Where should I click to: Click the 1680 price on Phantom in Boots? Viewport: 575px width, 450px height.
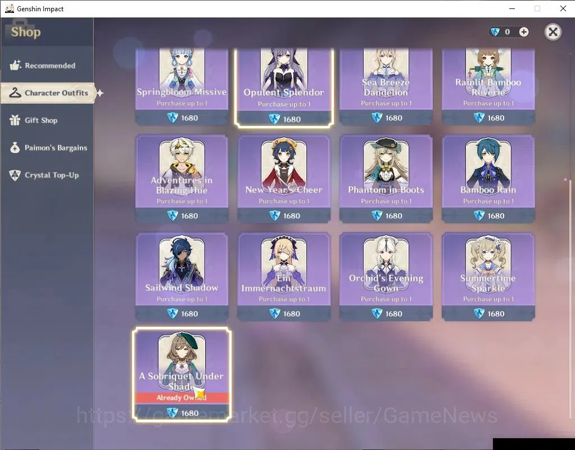coord(393,216)
